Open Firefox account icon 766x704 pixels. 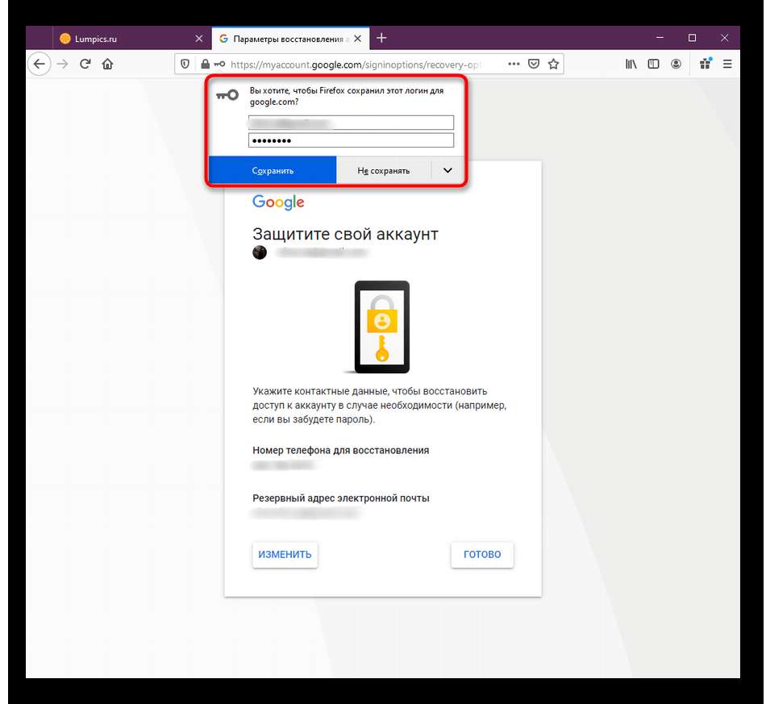(676, 64)
